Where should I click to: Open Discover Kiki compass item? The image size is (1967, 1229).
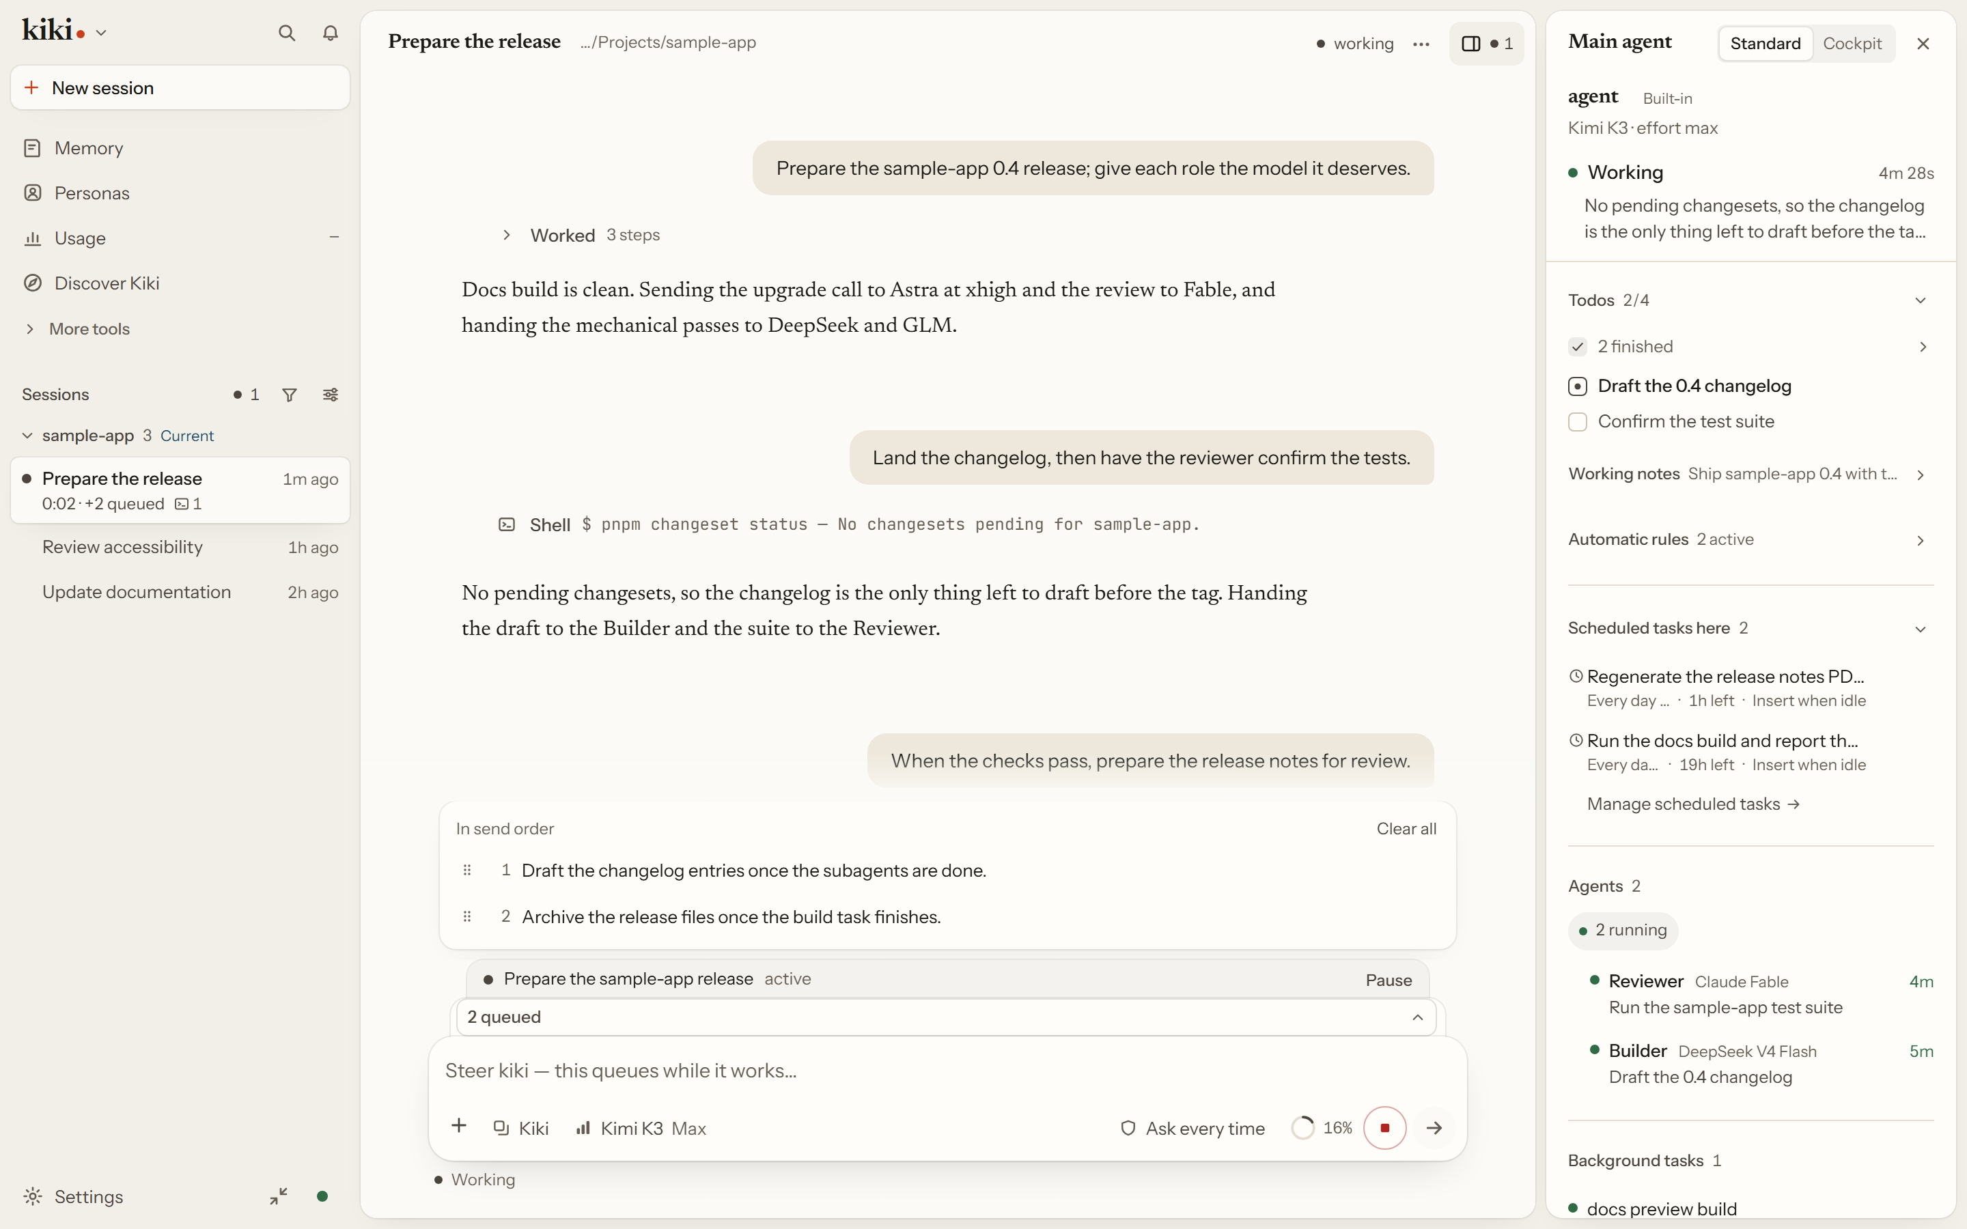pos(180,283)
